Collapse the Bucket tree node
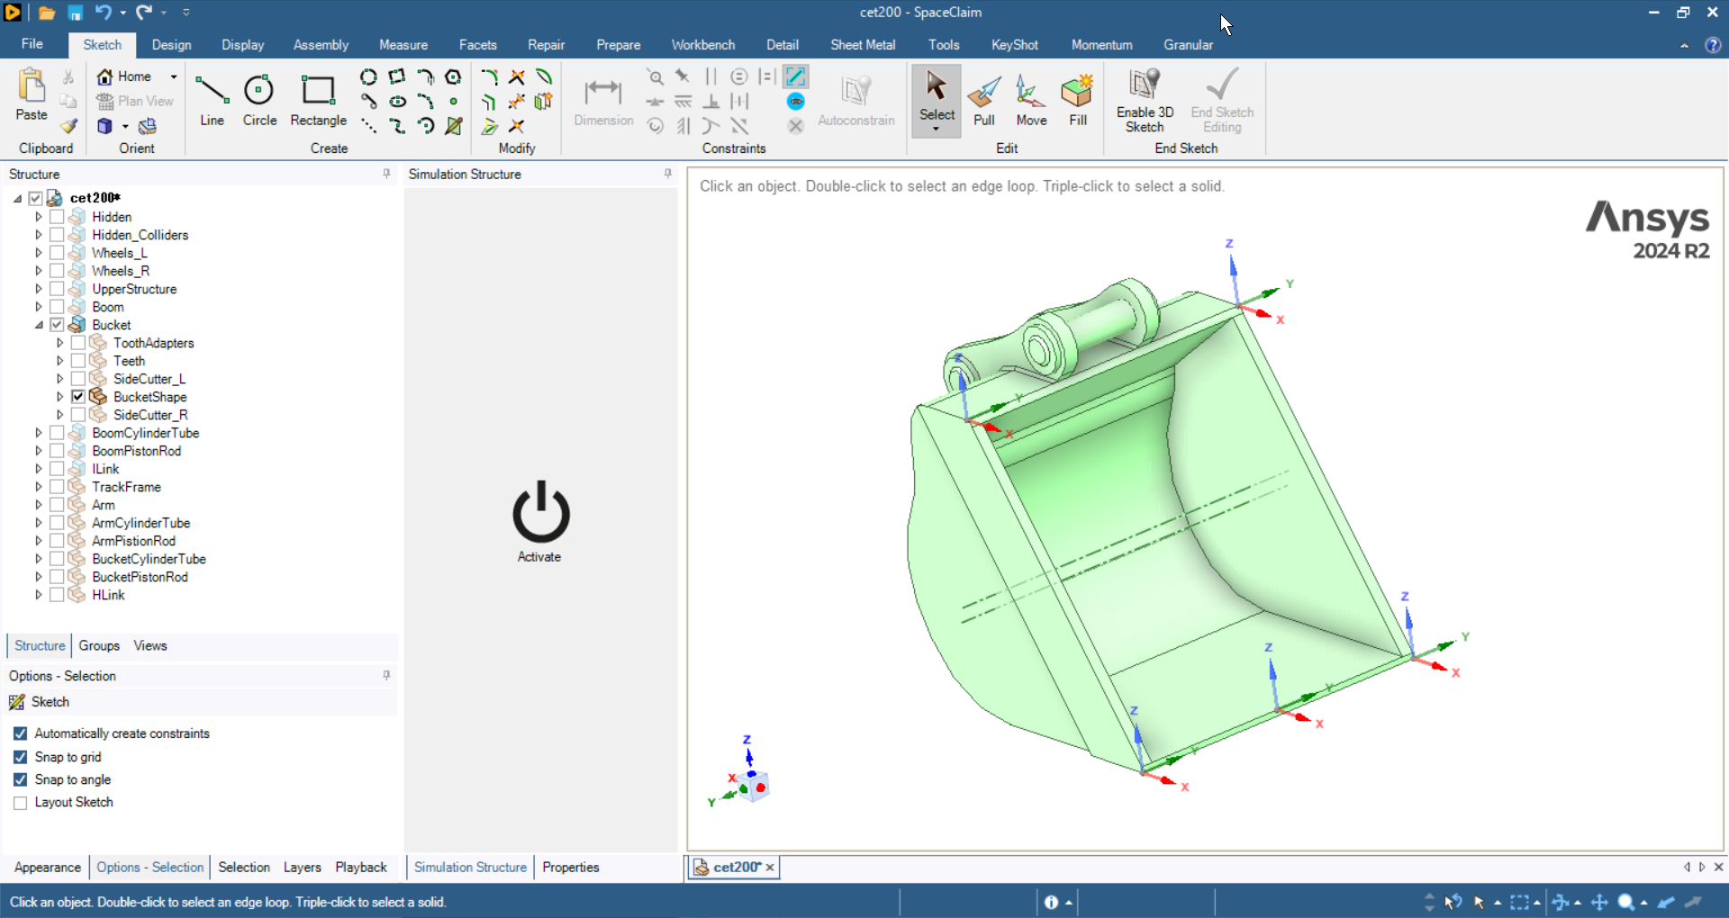The height and width of the screenshot is (918, 1729). tap(39, 325)
